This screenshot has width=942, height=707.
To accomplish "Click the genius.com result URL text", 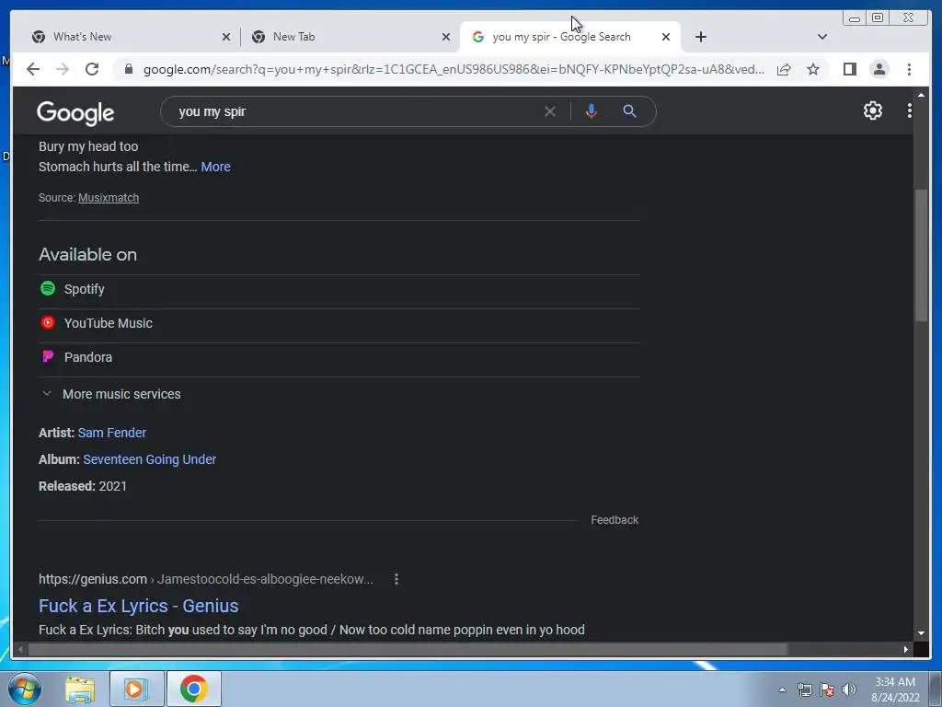I will click(x=206, y=579).
